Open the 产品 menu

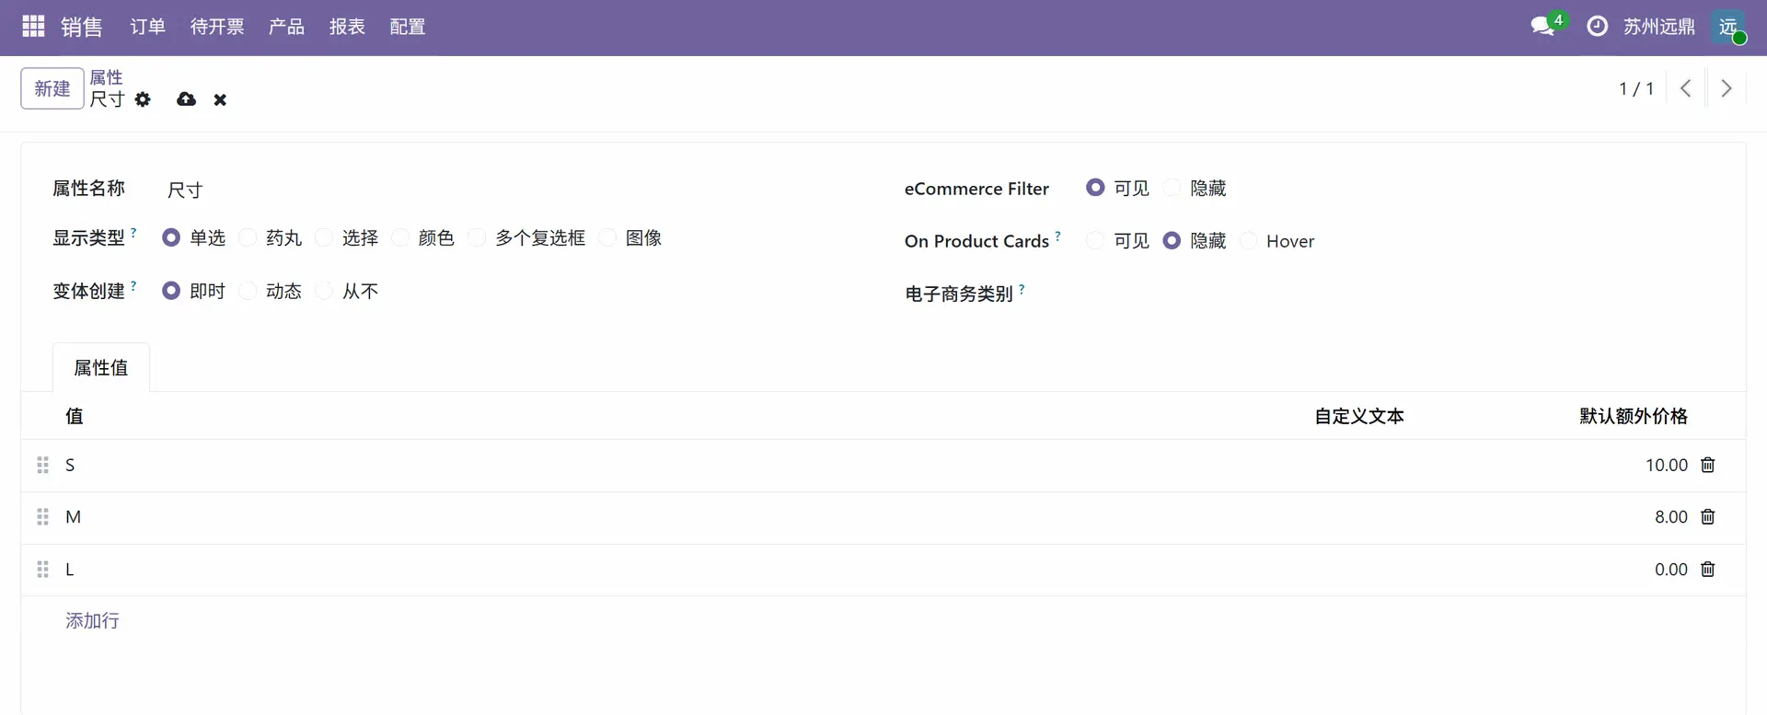[x=286, y=27]
